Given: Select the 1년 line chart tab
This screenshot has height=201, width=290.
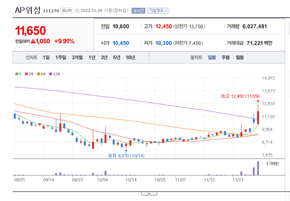Looking at the screenshot, I should coord(92,58).
